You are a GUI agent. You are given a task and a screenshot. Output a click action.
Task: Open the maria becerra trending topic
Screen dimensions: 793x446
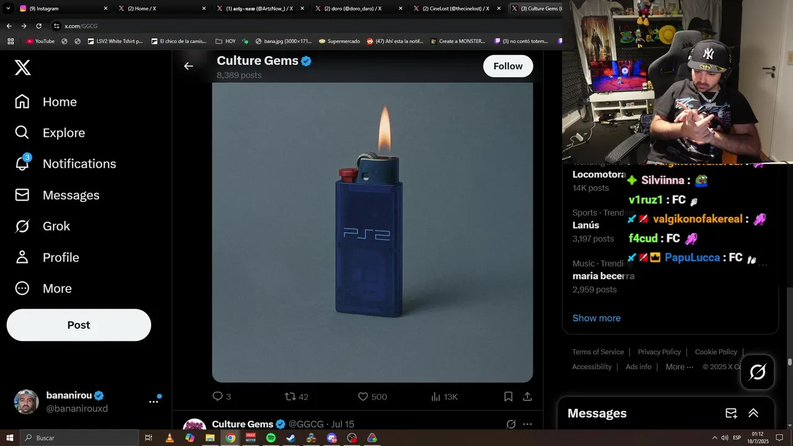pyautogui.click(x=603, y=276)
